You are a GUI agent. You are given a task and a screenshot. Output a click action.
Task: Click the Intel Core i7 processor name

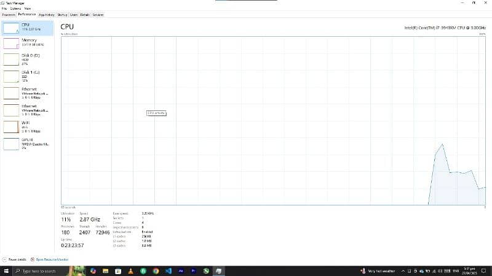click(445, 28)
